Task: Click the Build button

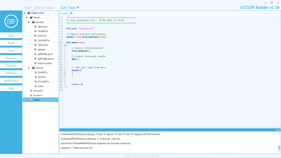Action: point(11,43)
